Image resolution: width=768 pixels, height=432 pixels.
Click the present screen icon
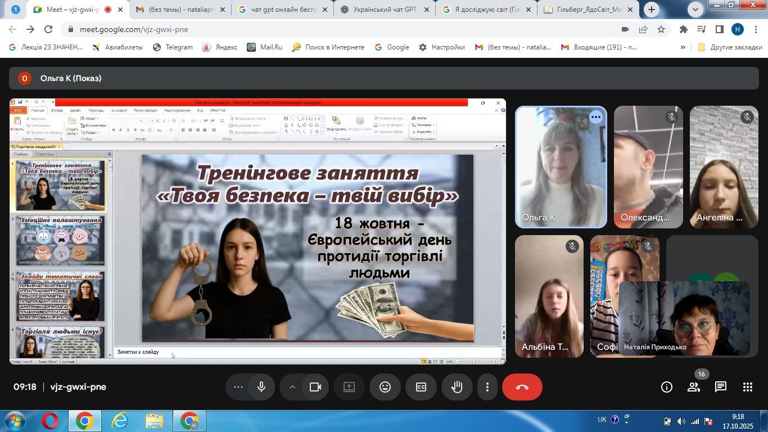point(349,387)
